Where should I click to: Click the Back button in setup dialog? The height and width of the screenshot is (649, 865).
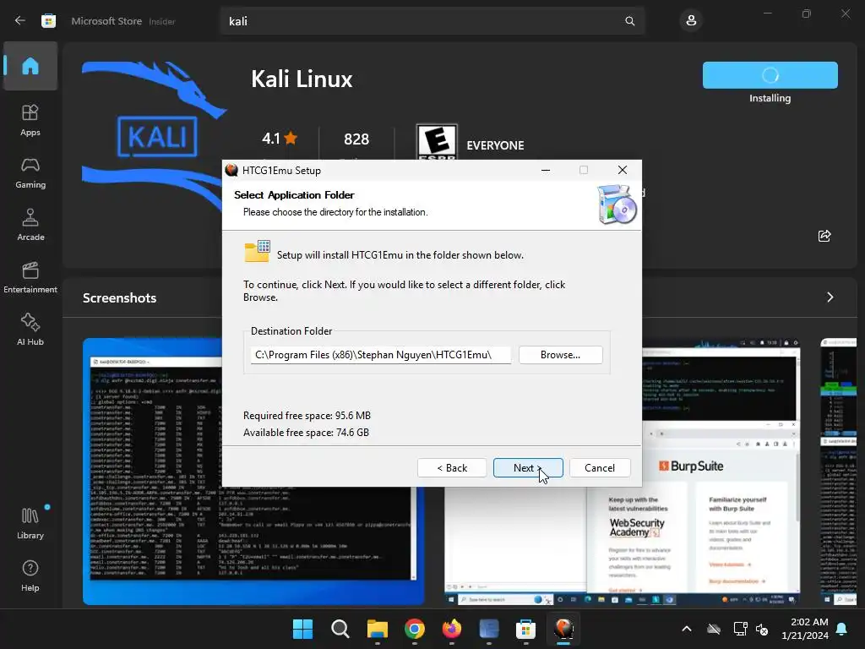coord(452,467)
